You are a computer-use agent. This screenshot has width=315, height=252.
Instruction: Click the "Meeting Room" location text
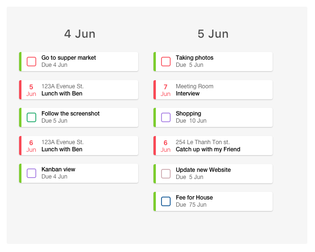tap(194, 86)
